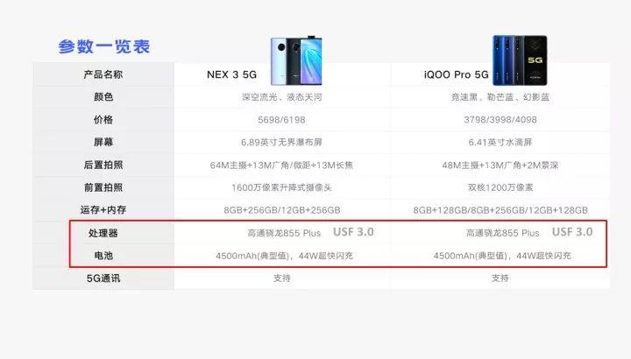Image resolution: width=631 pixels, height=359 pixels.
Task: Click the 5G通讯 row label
Action: (103, 278)
